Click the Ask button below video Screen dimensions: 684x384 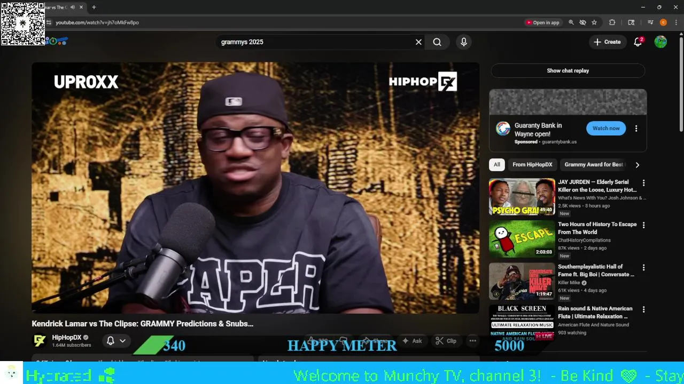(412, 341)
